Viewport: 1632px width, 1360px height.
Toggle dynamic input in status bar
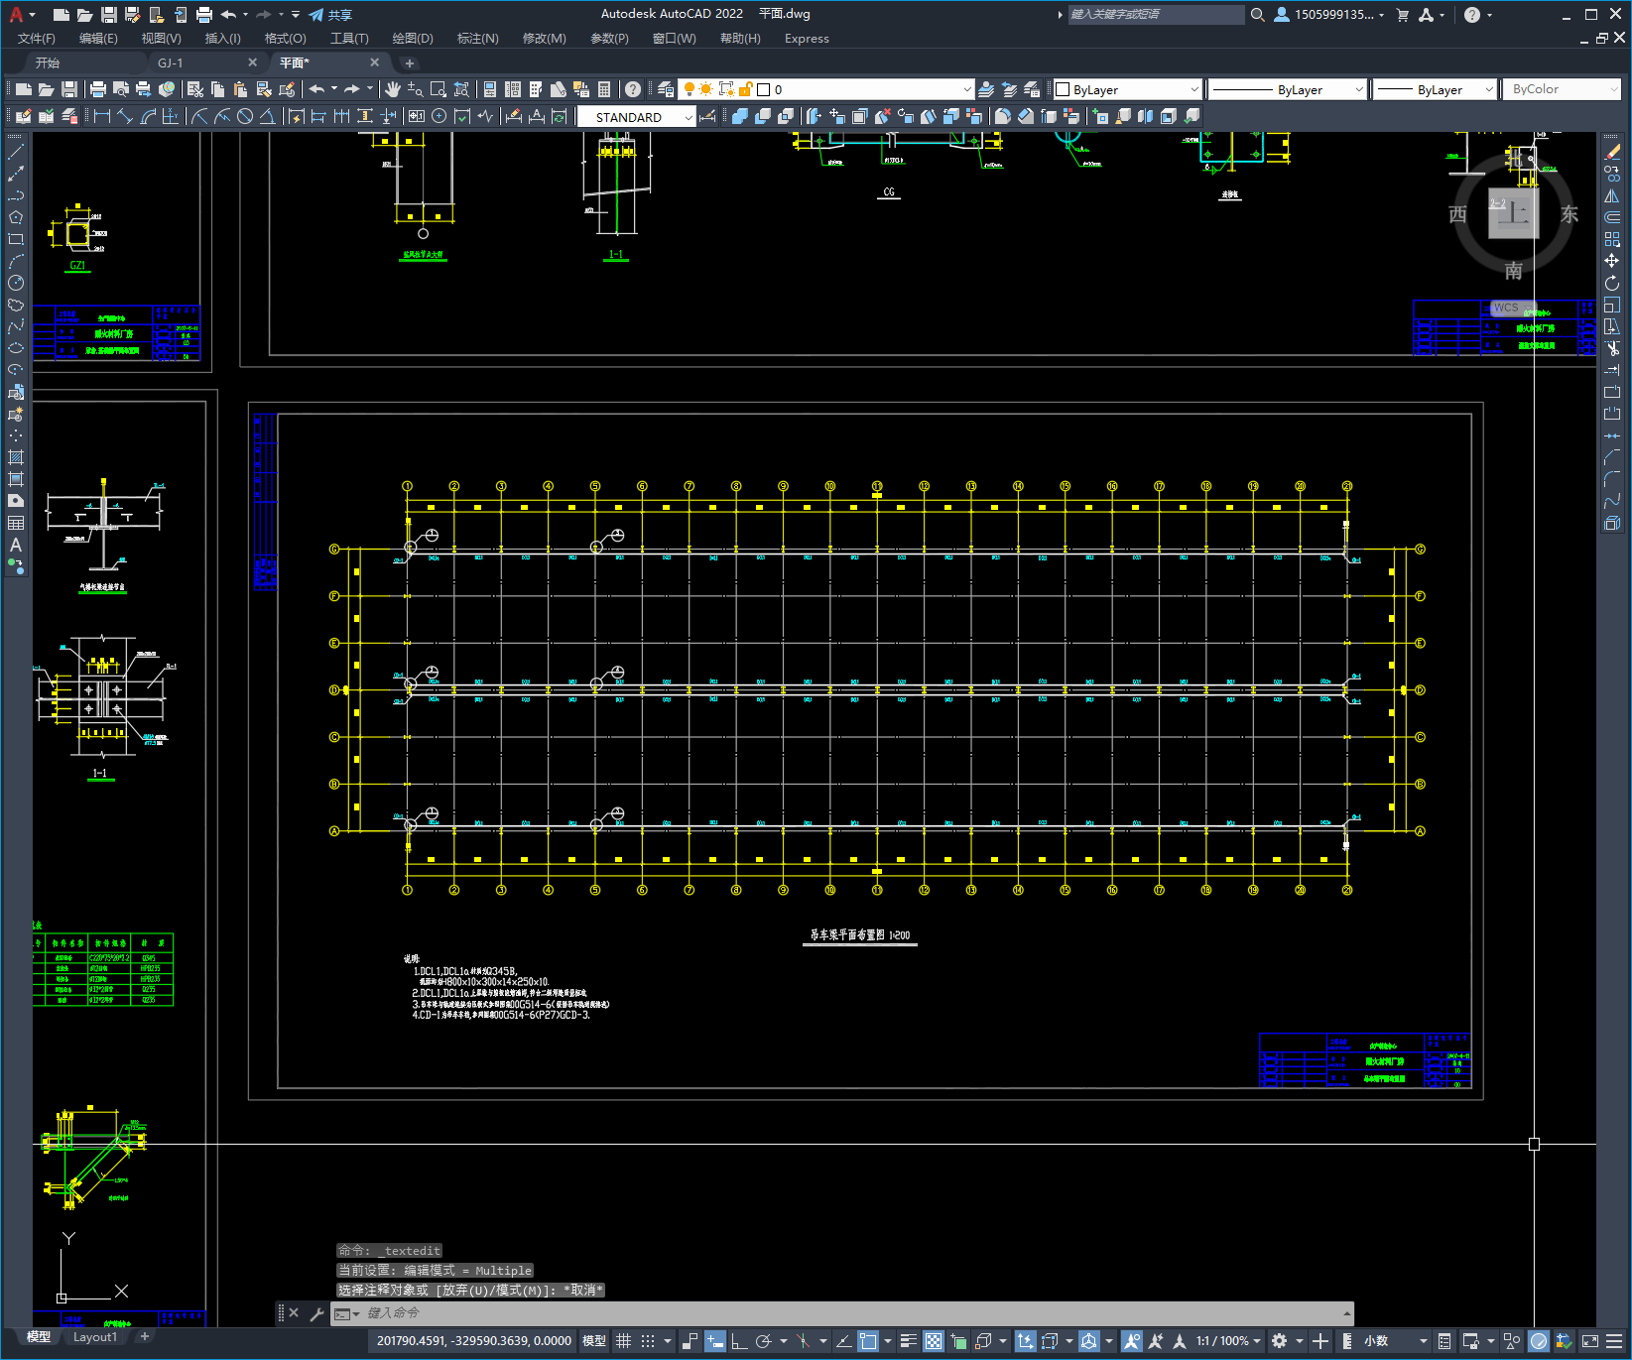tap(715, 1341)
